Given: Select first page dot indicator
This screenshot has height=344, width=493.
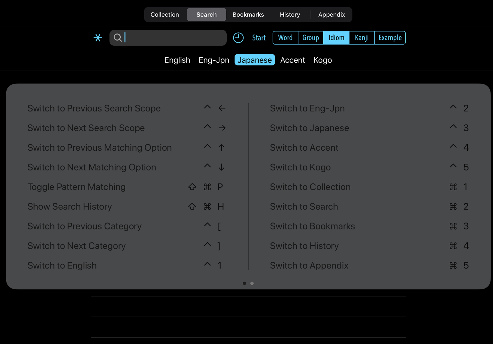Looking at the screenshot, I should 244,283.
